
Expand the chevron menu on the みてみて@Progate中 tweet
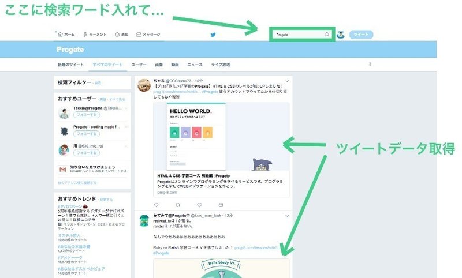point(287,216)
